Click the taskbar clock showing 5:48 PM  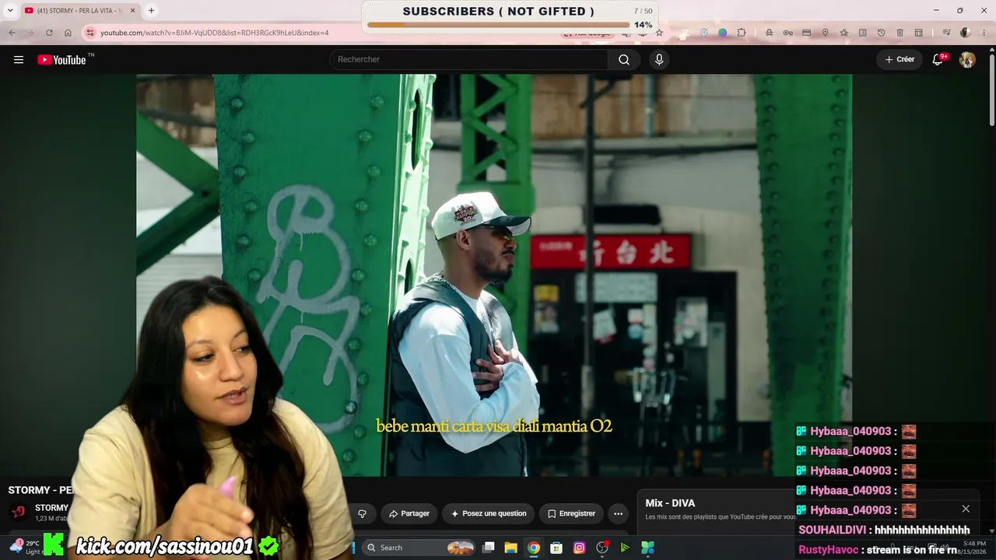pyautogui.click(x=974, y=548)
